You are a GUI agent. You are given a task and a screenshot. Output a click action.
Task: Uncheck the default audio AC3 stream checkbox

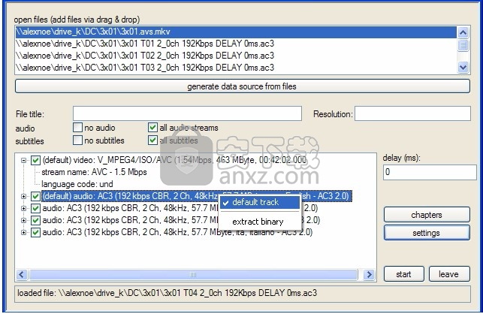pyautogui.click(x=36, y=196)
